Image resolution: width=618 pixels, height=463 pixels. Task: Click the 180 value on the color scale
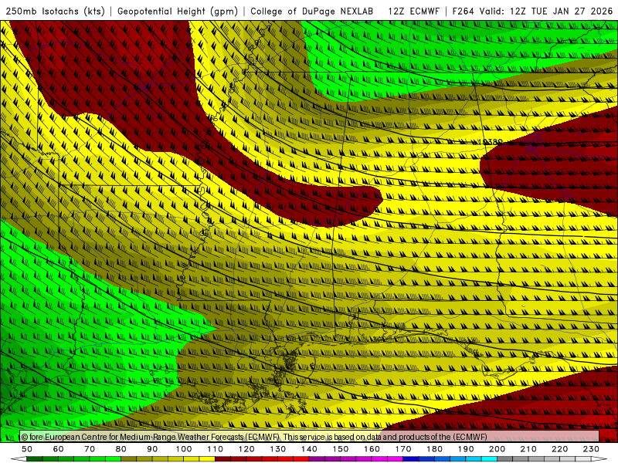pyautogui.click(x=434, y=449)
